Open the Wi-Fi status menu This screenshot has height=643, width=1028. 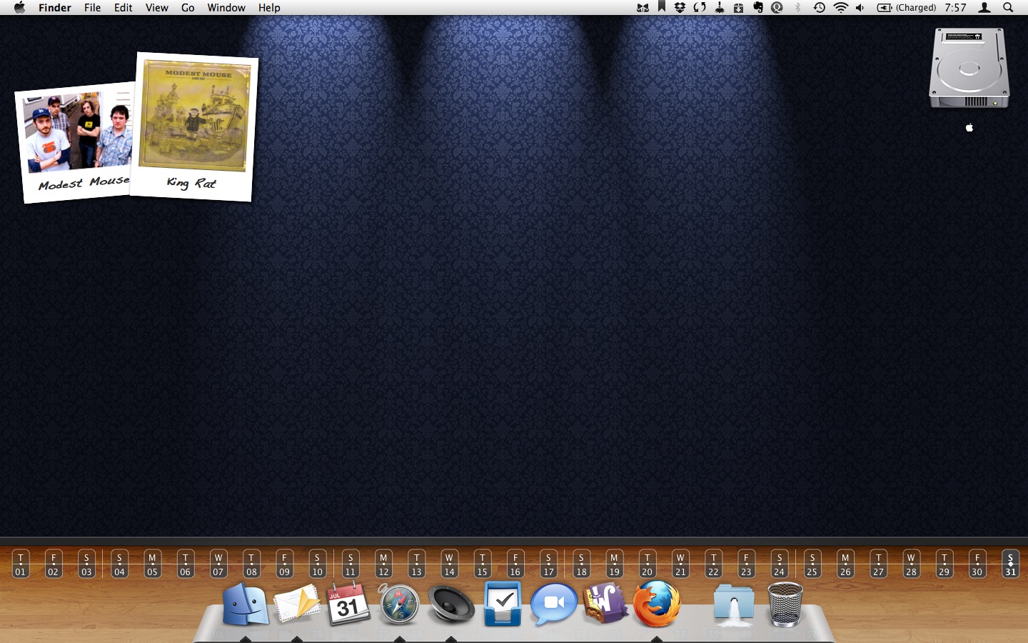[x=841, y=8]
